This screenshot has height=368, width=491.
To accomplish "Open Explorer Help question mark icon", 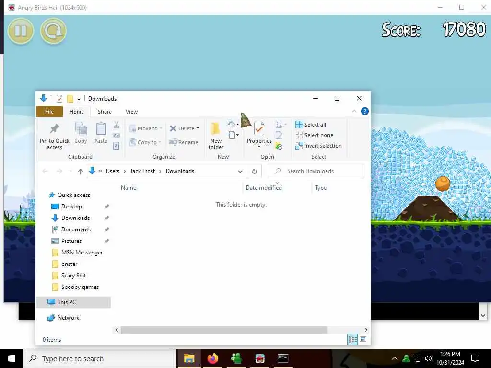I will coord(364,111).
